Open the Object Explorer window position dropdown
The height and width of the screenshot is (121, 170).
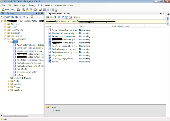(36, 13)
